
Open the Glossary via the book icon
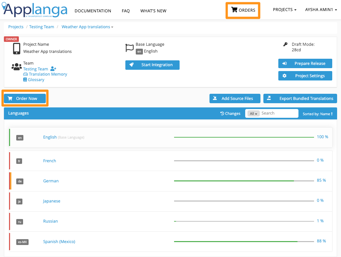(x=25, y=80)
